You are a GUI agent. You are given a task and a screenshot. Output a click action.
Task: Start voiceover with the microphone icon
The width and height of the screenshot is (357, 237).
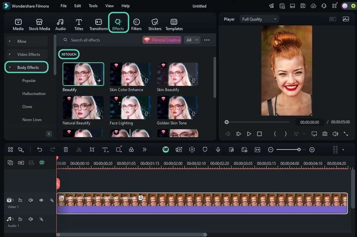218,149
